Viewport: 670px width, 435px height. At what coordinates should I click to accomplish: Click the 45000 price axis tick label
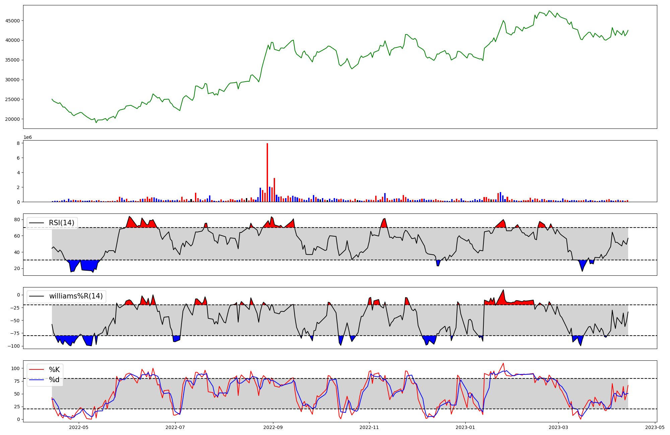(x=13, y=21)
